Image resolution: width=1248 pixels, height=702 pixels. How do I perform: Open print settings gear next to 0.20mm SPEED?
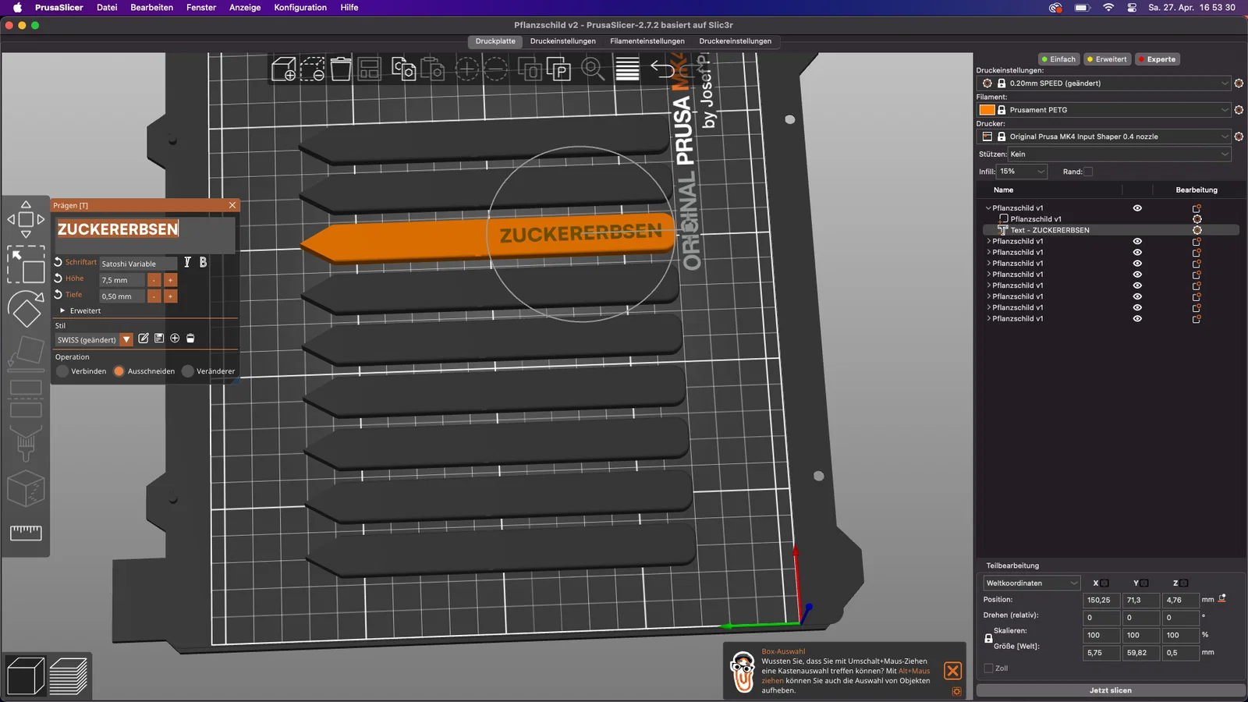(1239, 83)
